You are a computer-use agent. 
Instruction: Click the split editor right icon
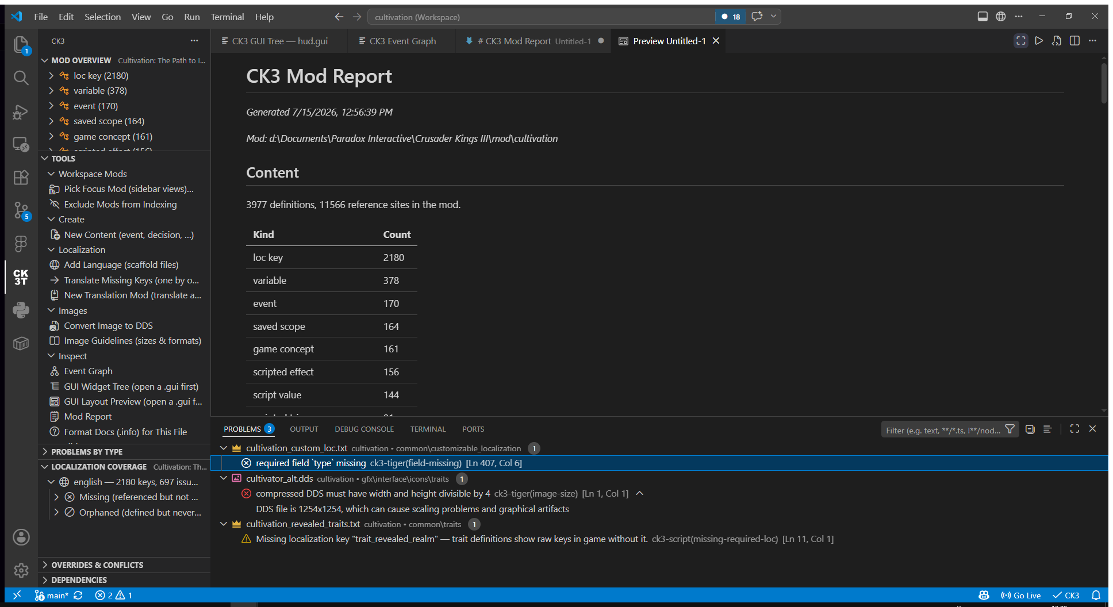tap(1074, 41)
